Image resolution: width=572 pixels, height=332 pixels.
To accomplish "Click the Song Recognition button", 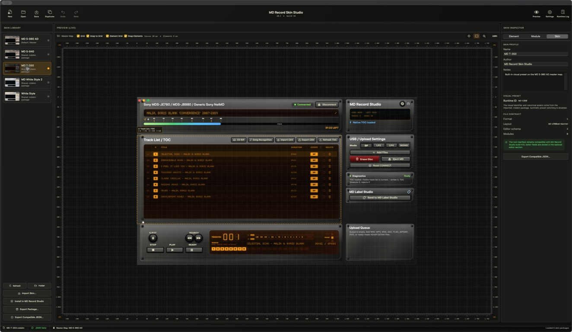I will [x=261, y=140].
